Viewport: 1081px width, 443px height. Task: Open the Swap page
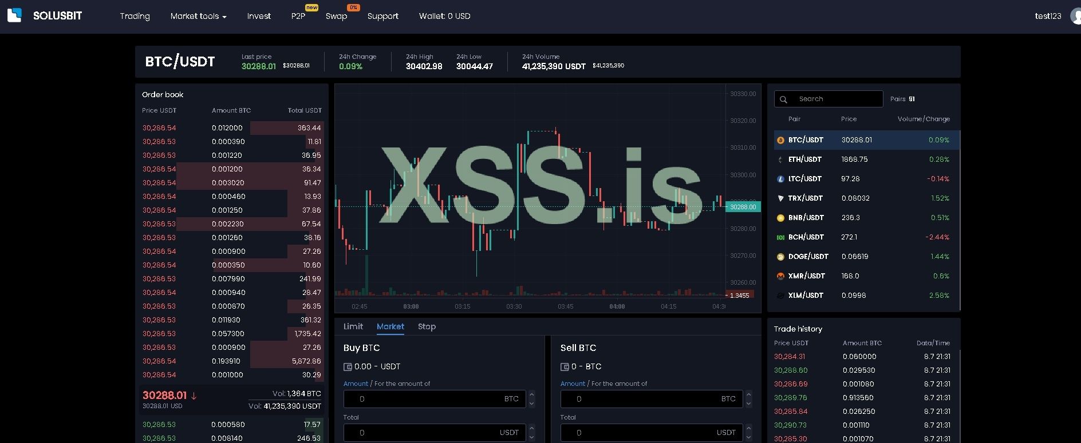pos(337,16)
